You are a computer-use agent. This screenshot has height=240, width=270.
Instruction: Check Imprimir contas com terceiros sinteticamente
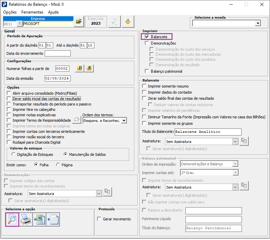[9, 131]
